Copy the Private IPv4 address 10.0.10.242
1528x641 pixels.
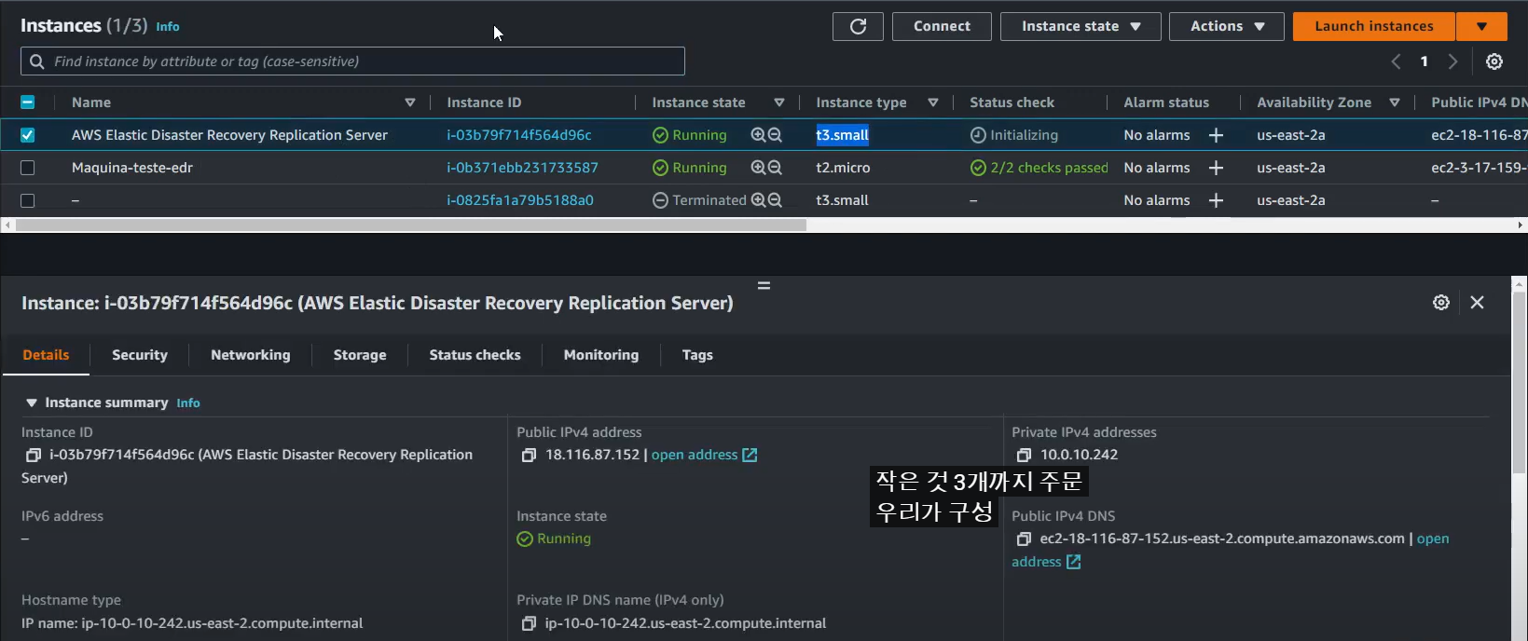1024,455
